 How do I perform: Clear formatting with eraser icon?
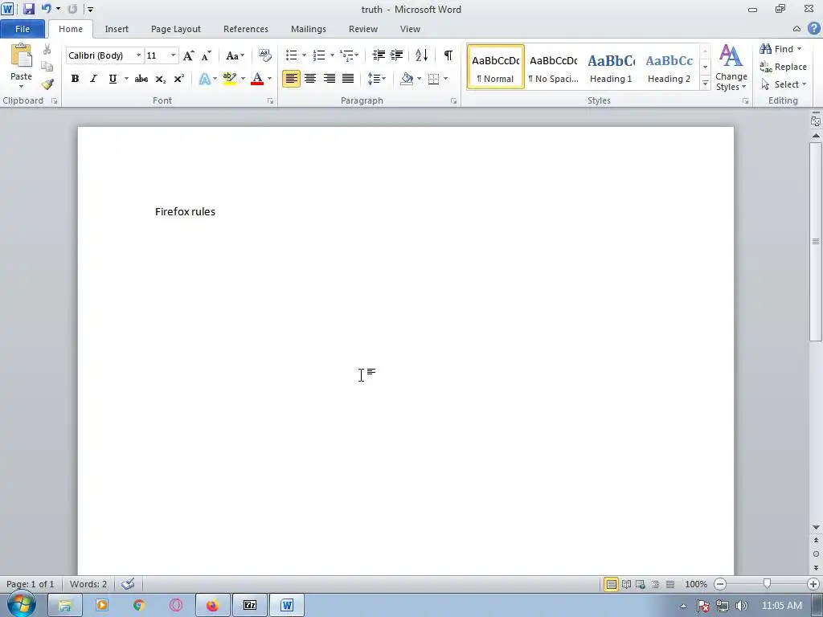click(265, 55)
